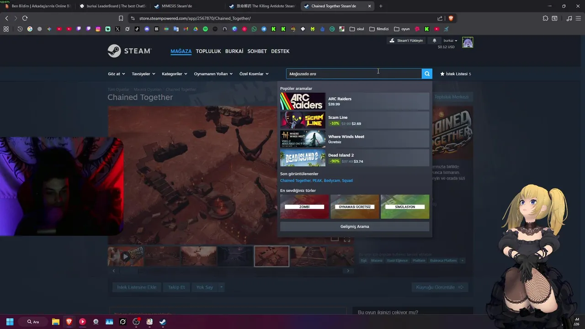Open File Explorer from the taskbar
Image resolution: width=585 pixels, height=329 pixels.
[x=55, y=322]
